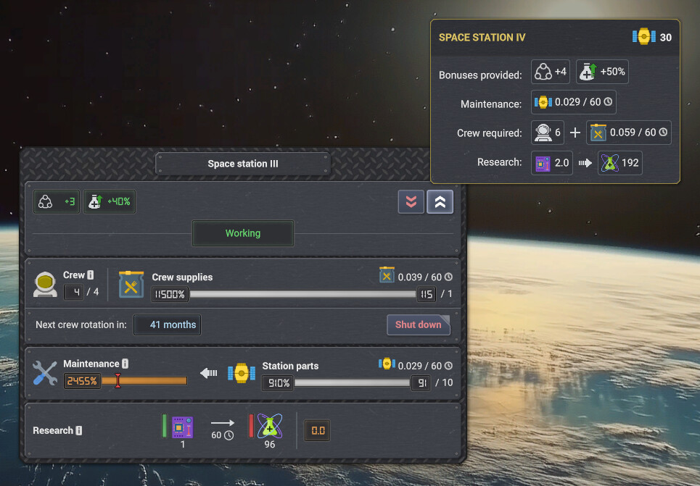The image size is (700, 486).
Task: Click the green indicator bar beside electronics chip
Action: [164, 426]
